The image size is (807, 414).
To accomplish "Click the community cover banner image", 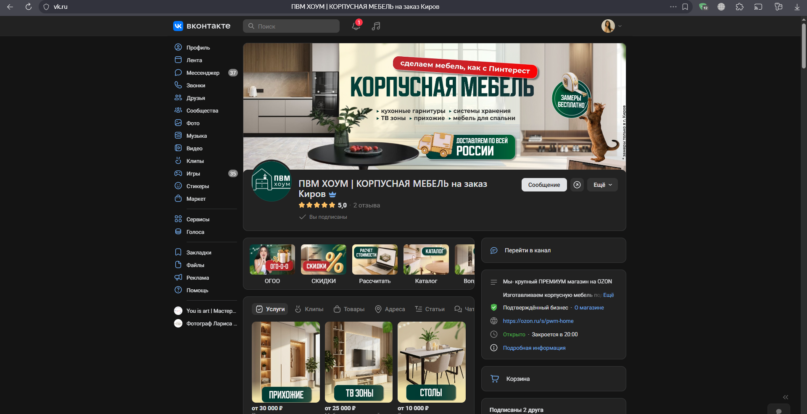I will pos(435,106).
